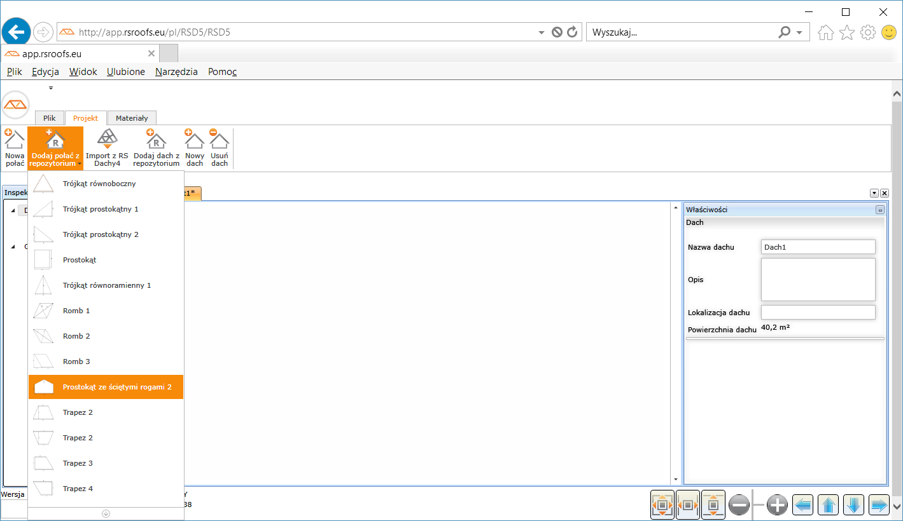The width and height of the screenshot is (903, 521).
Task: Click the Nowy dach icon
Action: click(195, 147)
